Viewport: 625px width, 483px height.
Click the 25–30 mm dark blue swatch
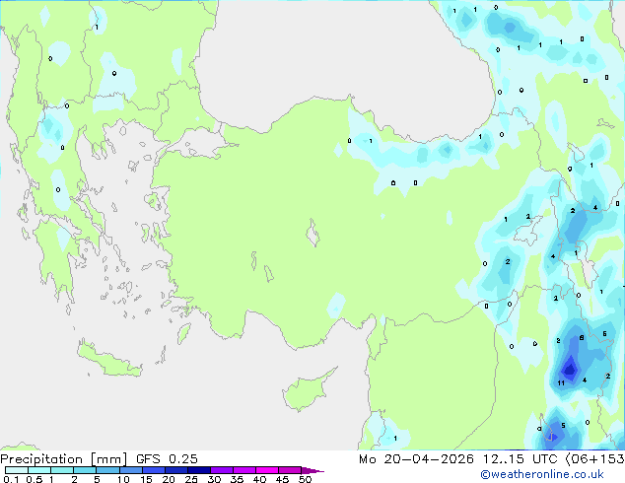pos(199,470)
